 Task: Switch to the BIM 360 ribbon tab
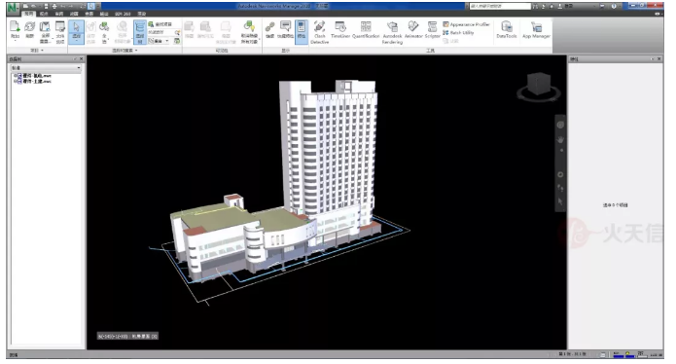coord(123,14)
